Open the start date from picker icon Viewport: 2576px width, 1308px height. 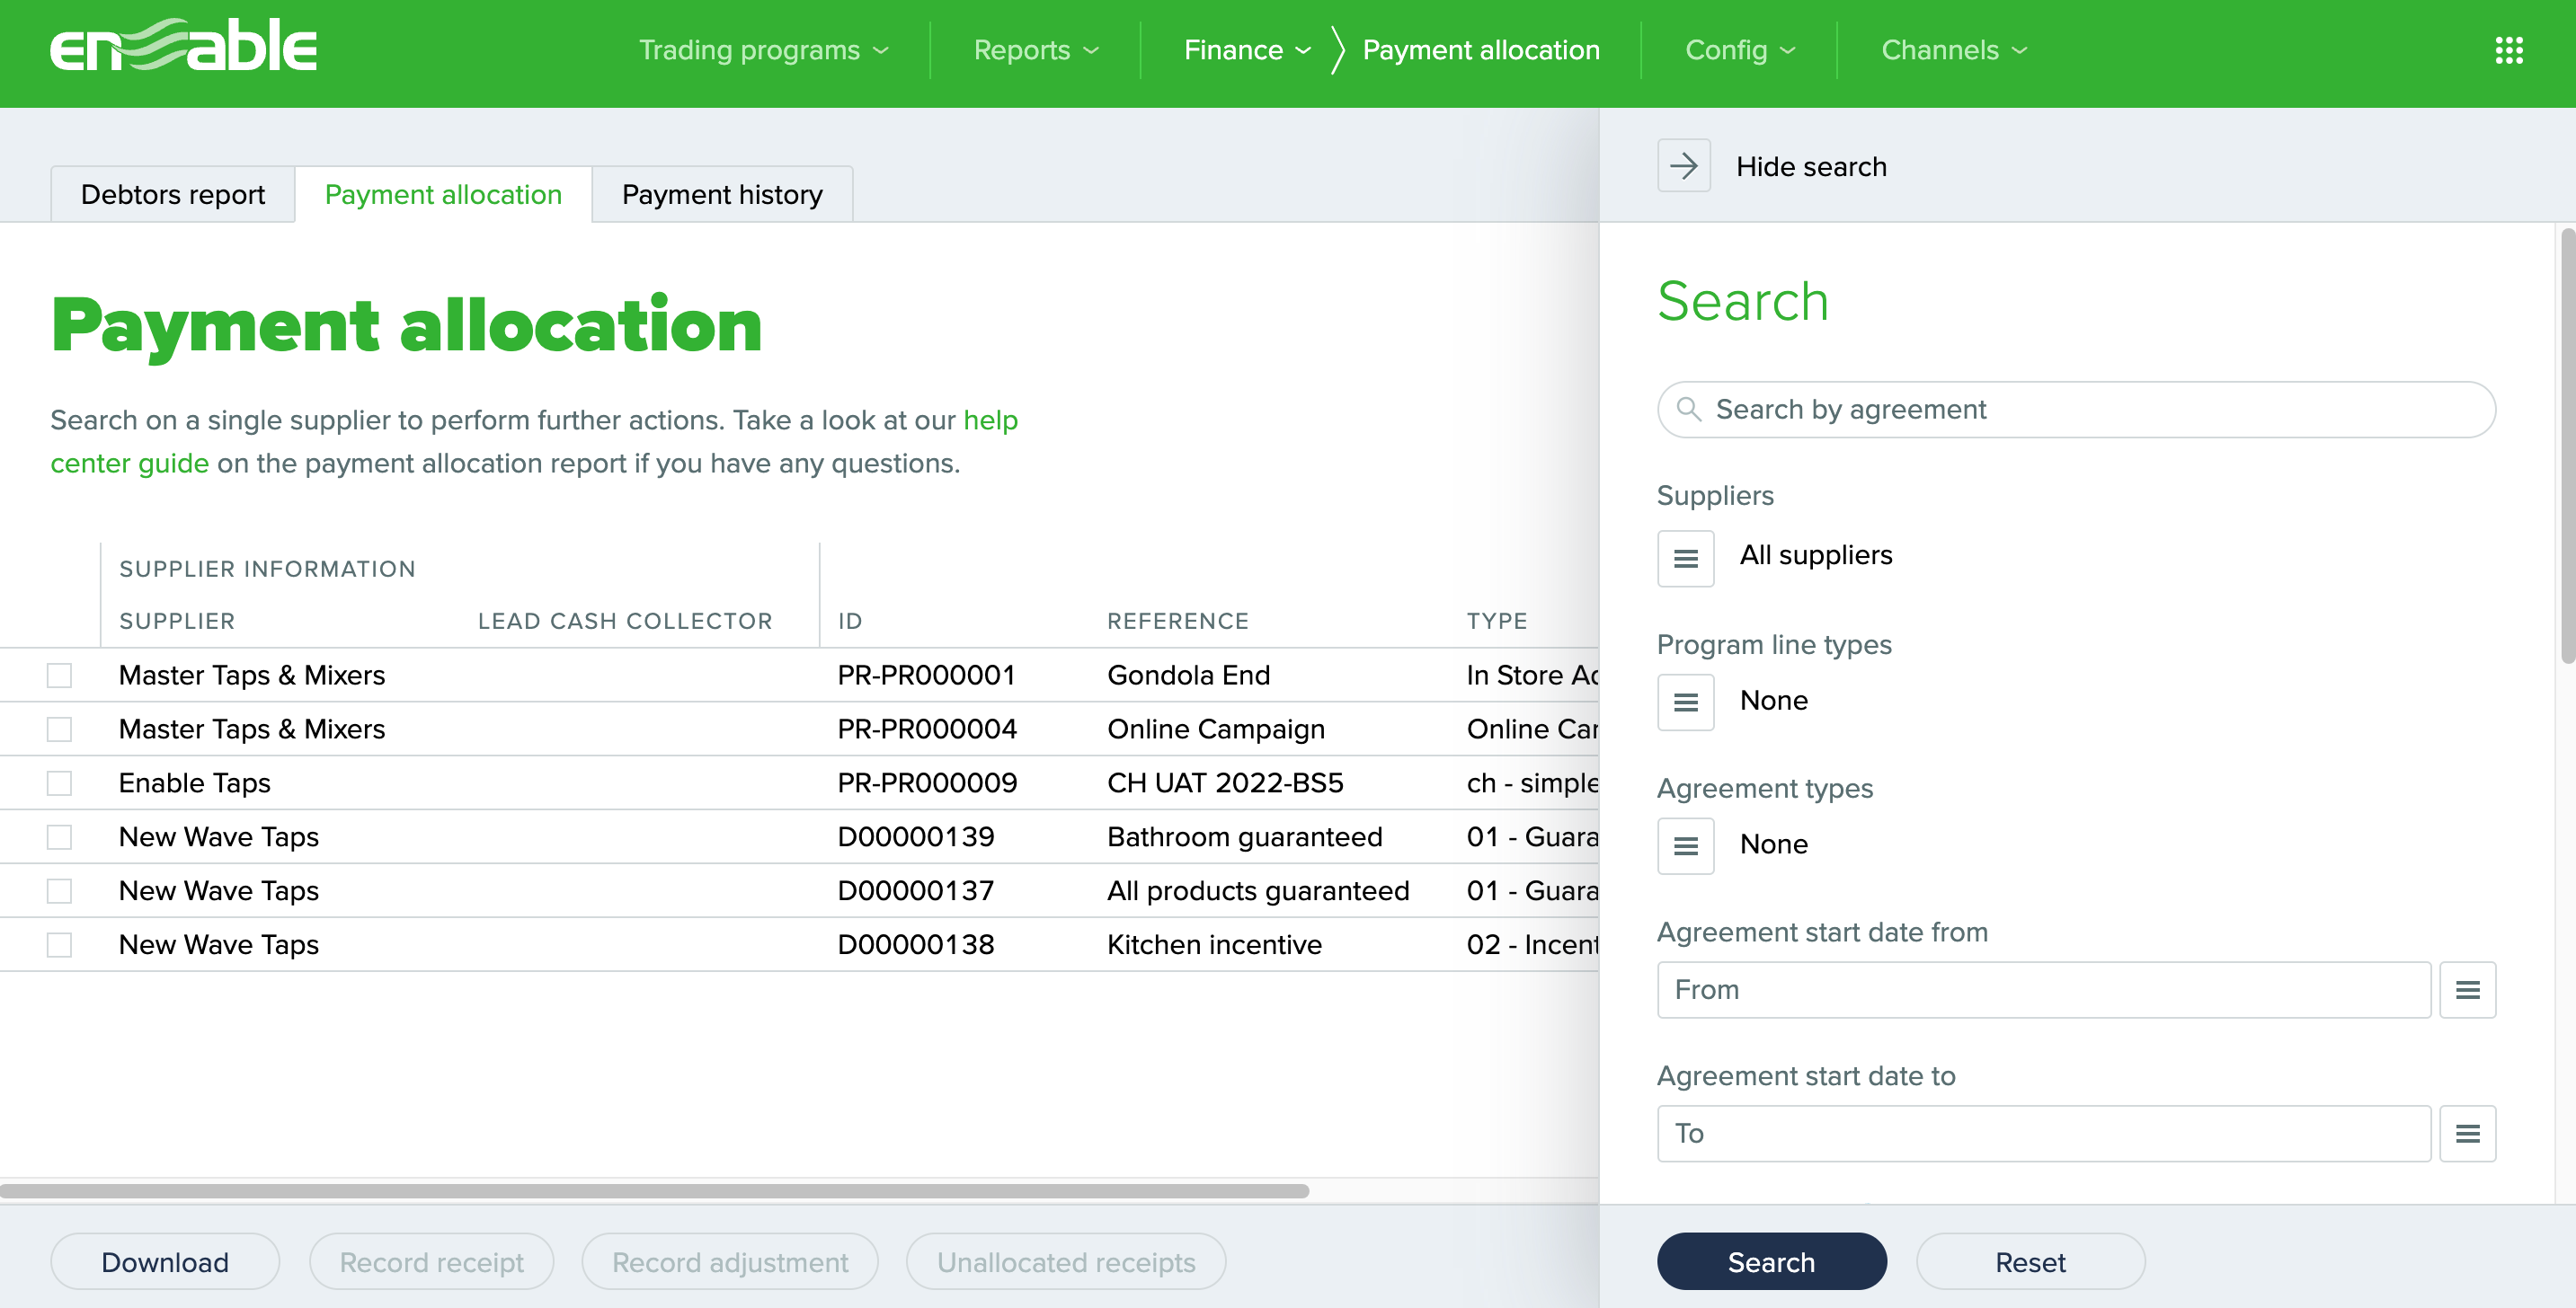point(2467,990)
